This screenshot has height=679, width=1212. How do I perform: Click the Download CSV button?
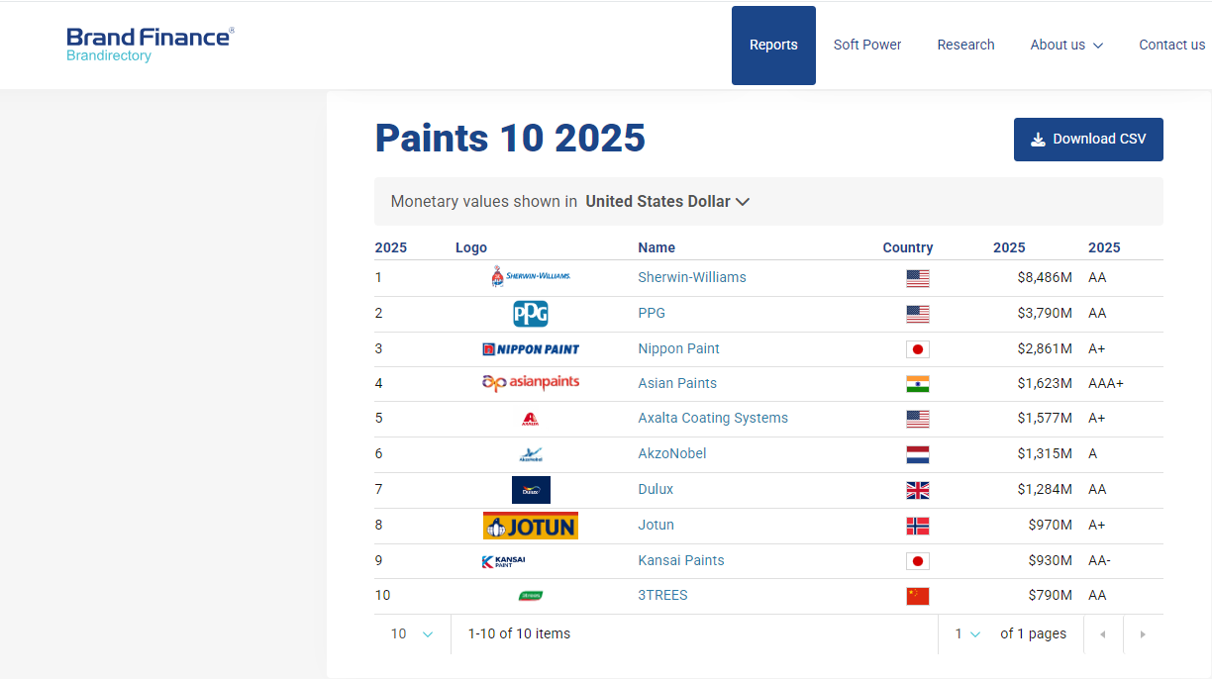[1088, 140]
